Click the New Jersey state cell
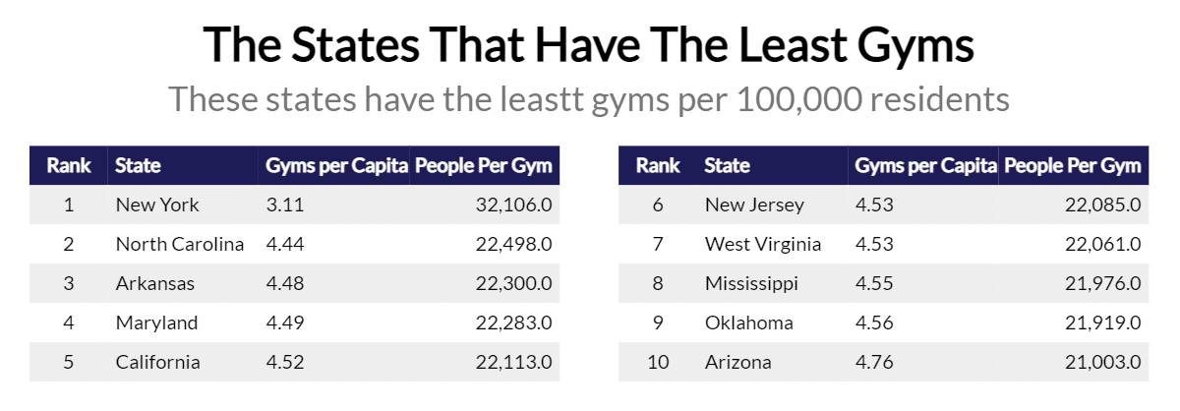This screenshot has width=1180, height=411. pyautogui.click(x=754, y=205)
